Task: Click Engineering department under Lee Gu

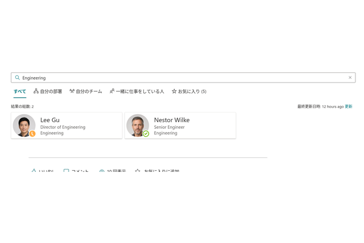Action: coord(52,133)
